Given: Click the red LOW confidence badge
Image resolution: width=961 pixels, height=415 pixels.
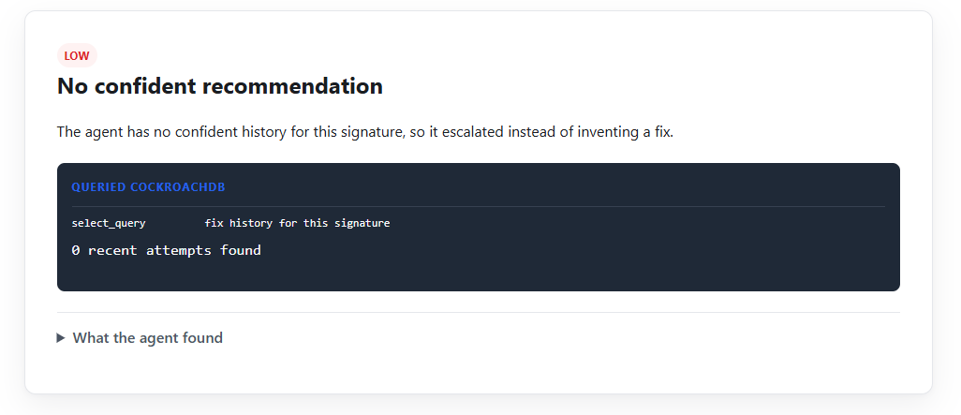Looking at the screenshot, I should (x=77, y=56).
